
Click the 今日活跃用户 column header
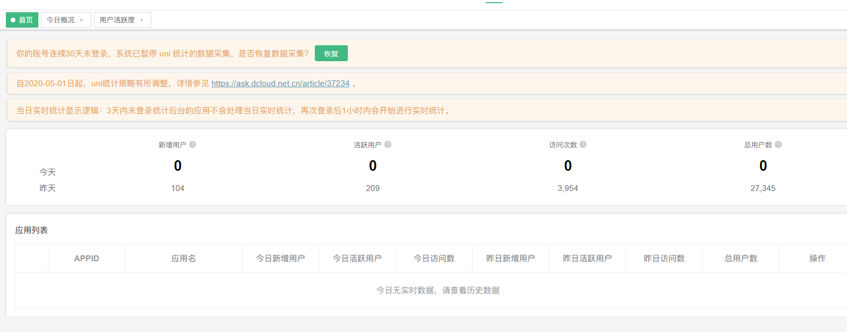(357, 259)
